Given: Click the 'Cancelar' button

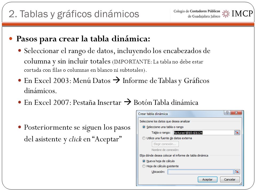Looking at the screenshot, I should click(230, 179).
